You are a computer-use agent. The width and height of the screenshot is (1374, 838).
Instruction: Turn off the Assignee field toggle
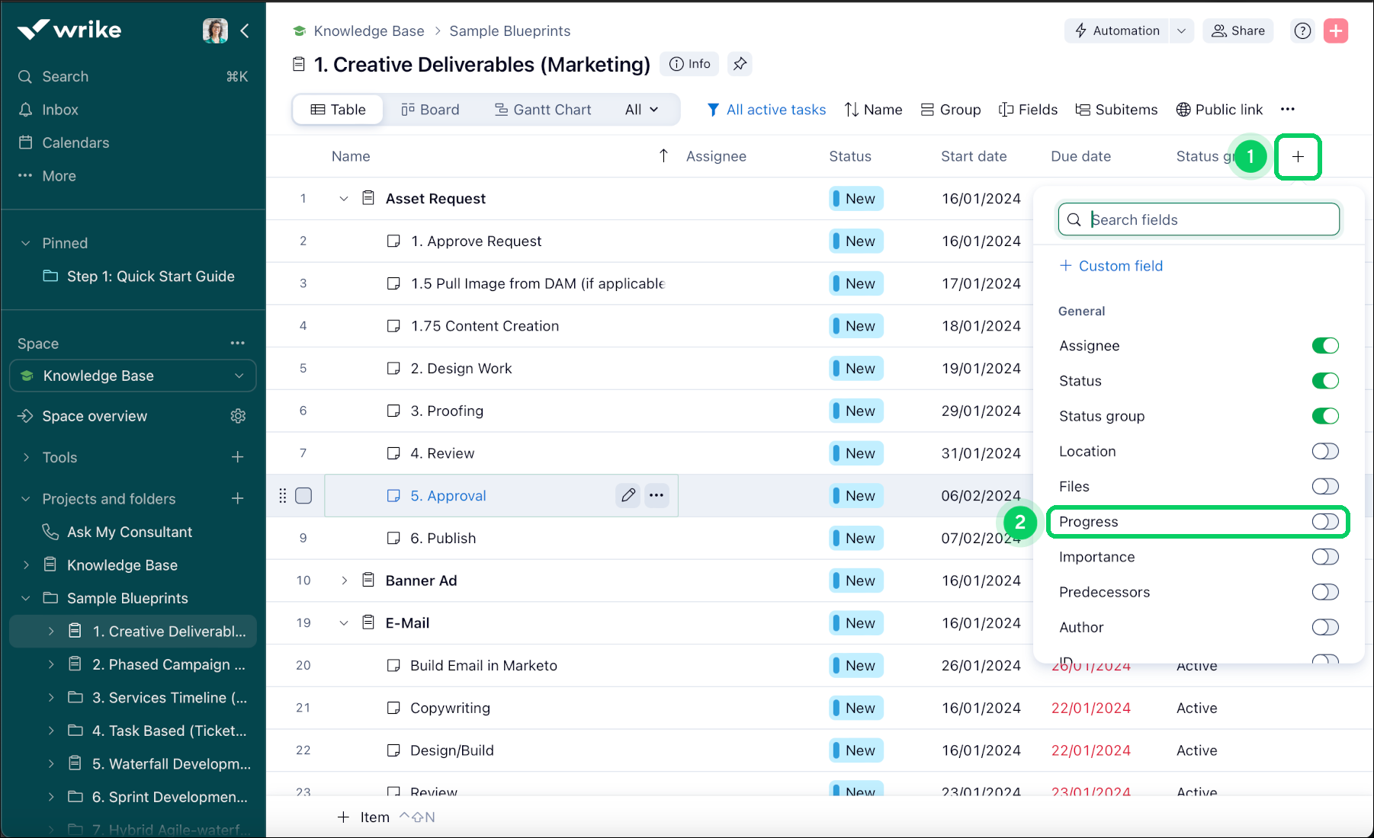[x=1324, y=346]
